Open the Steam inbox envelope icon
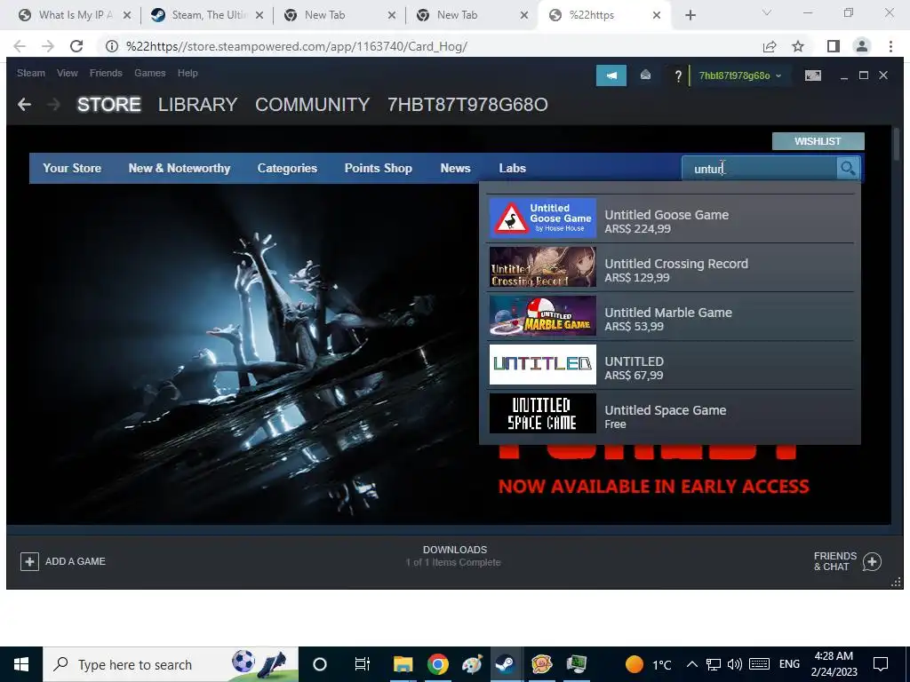This screenshot has height=682, width=910. click(645, 75)
